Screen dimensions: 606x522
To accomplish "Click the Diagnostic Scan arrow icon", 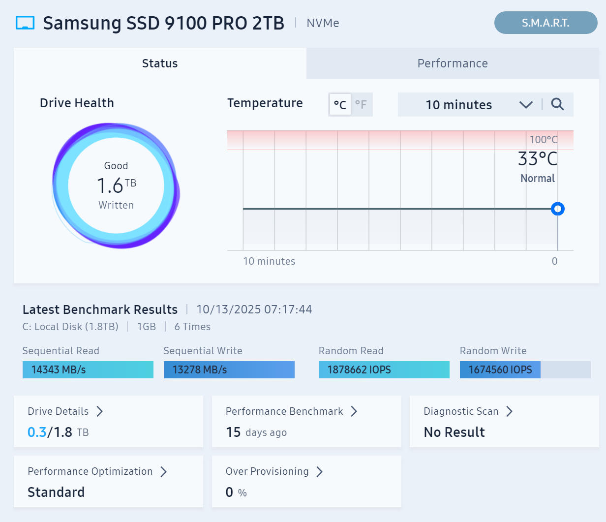I will [x=510, y=411].
